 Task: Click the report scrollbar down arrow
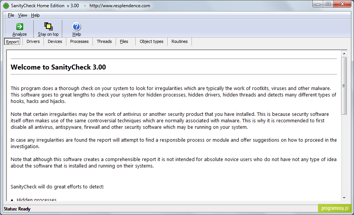[x=344, y=198]
